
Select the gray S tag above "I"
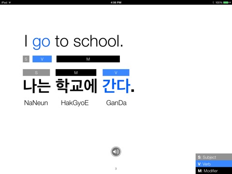pos(26,59)
